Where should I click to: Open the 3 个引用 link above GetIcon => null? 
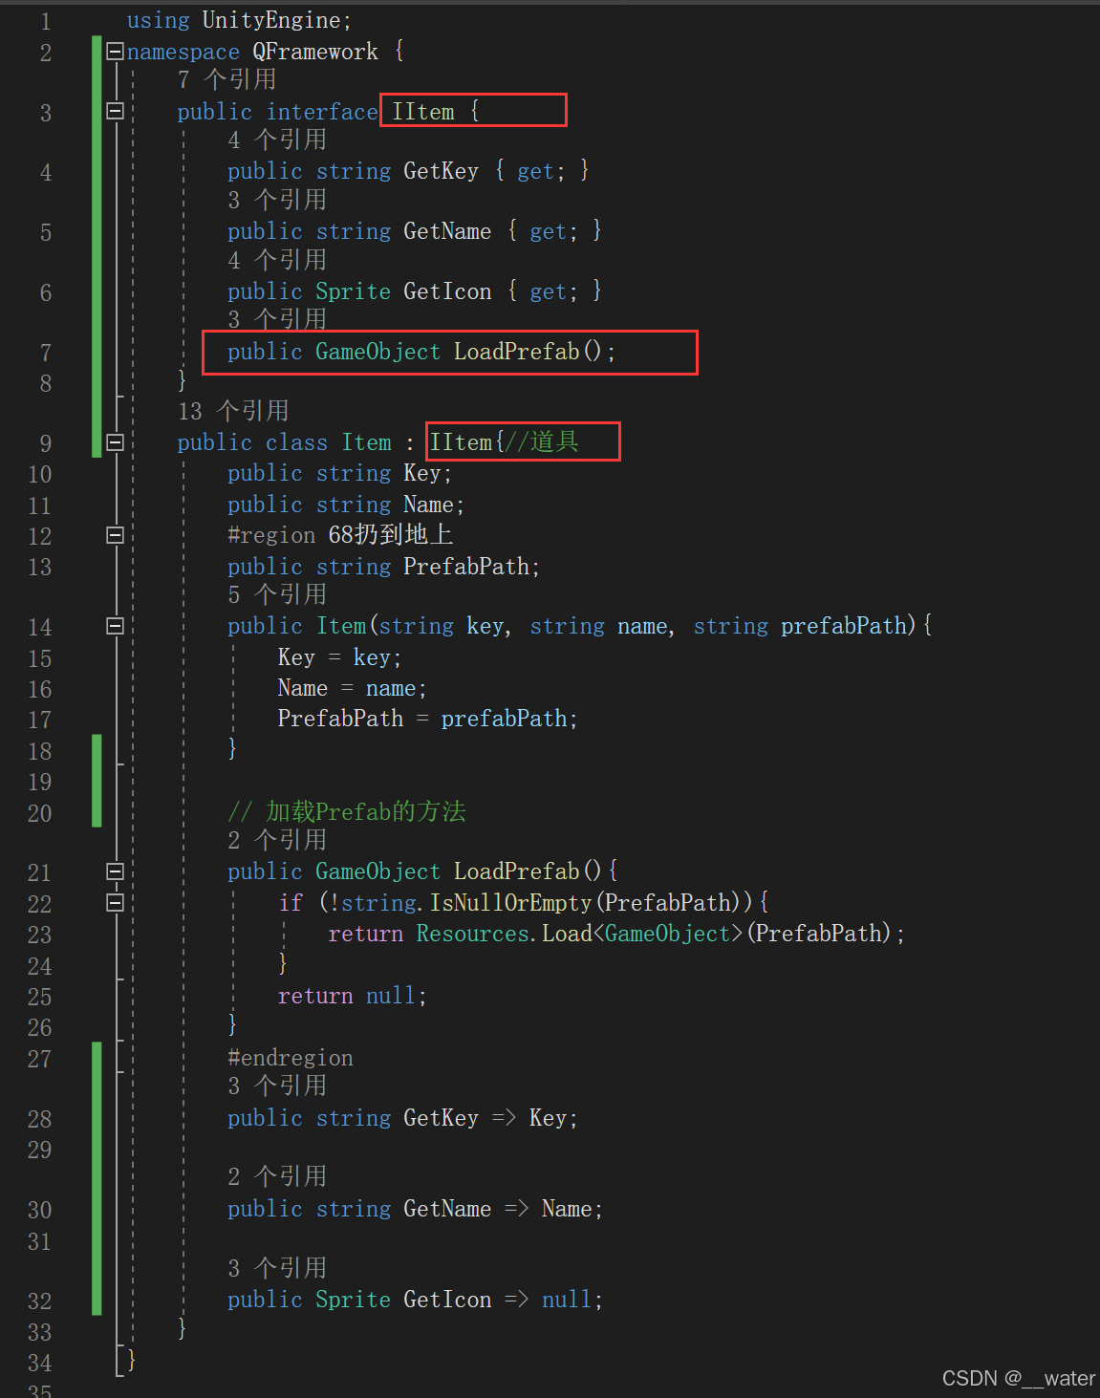[277, 1268]
